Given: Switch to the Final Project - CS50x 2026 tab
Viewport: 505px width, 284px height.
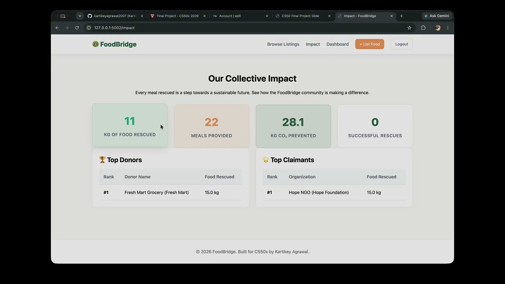Looking at the screenshot, I should point(178,16).
